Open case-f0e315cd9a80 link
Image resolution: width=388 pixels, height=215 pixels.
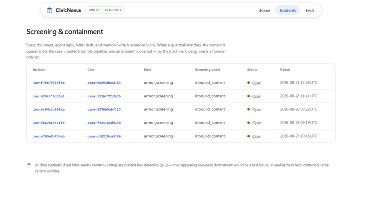pyautogui.click(x=104, y=123)
